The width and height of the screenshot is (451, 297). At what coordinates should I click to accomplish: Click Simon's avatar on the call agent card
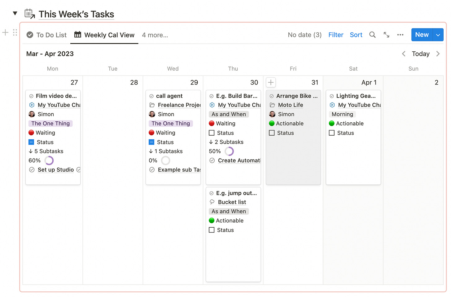point(152,114)
